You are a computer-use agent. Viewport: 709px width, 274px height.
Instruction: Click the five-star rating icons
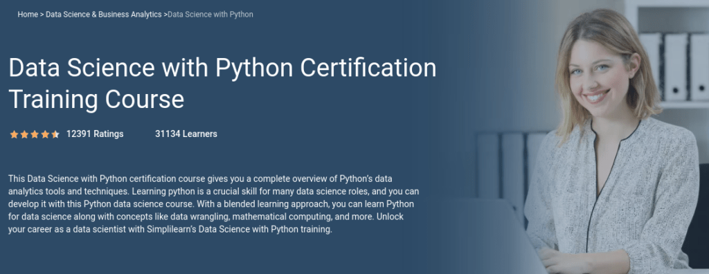pos(35,134)
